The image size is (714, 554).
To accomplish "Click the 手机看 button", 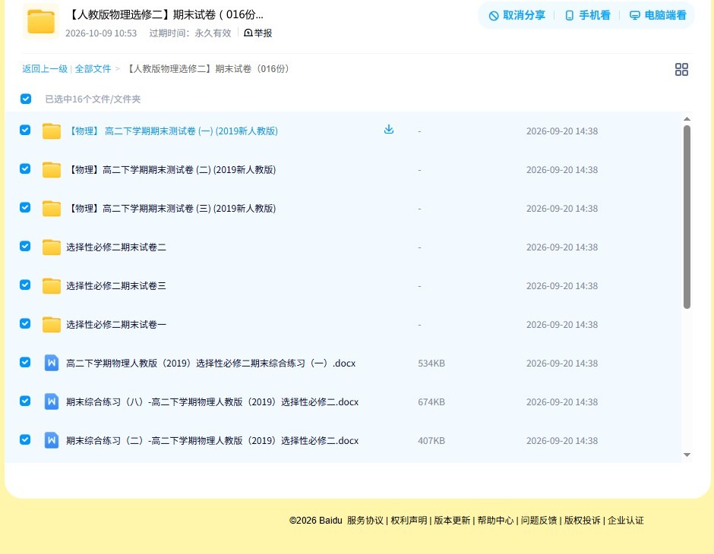I will [587, 15].
